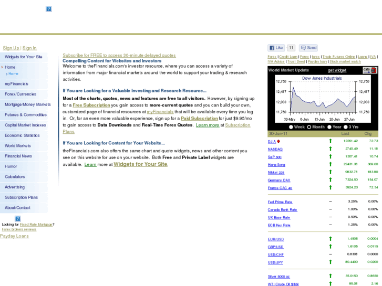Screen dimensions: 382x286
Task: Open the Silver 5000 oz link
Action: 278,277
